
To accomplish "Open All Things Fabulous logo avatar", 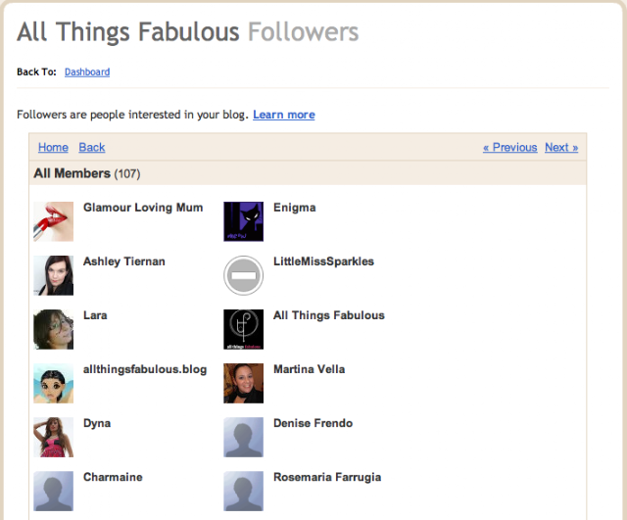I will pos(243,329).
